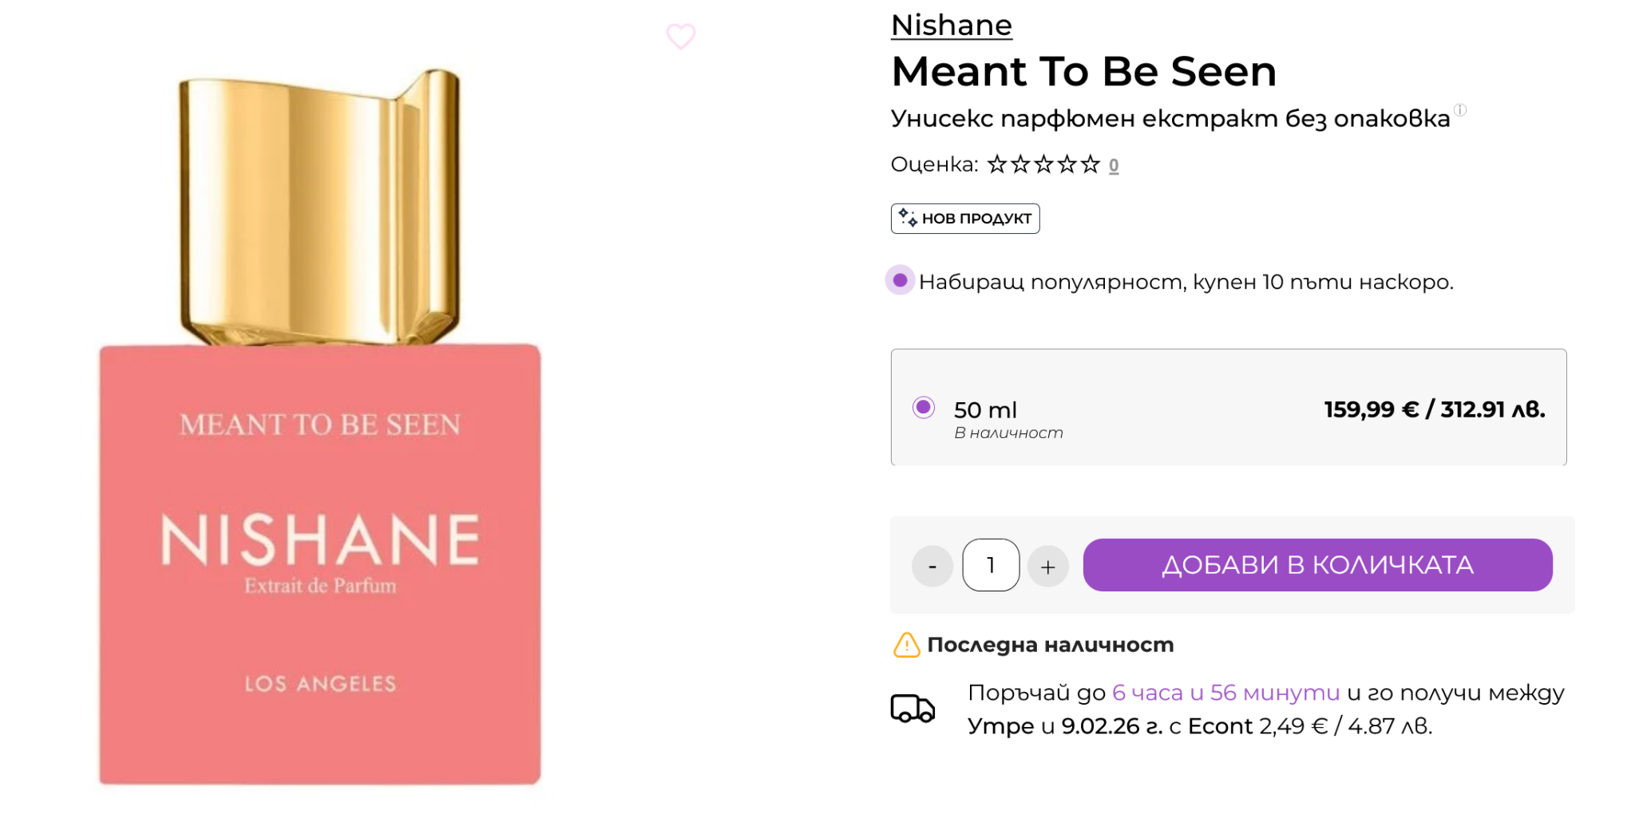
Task: Open the Nishane brand link
Action: pos(951,26)
